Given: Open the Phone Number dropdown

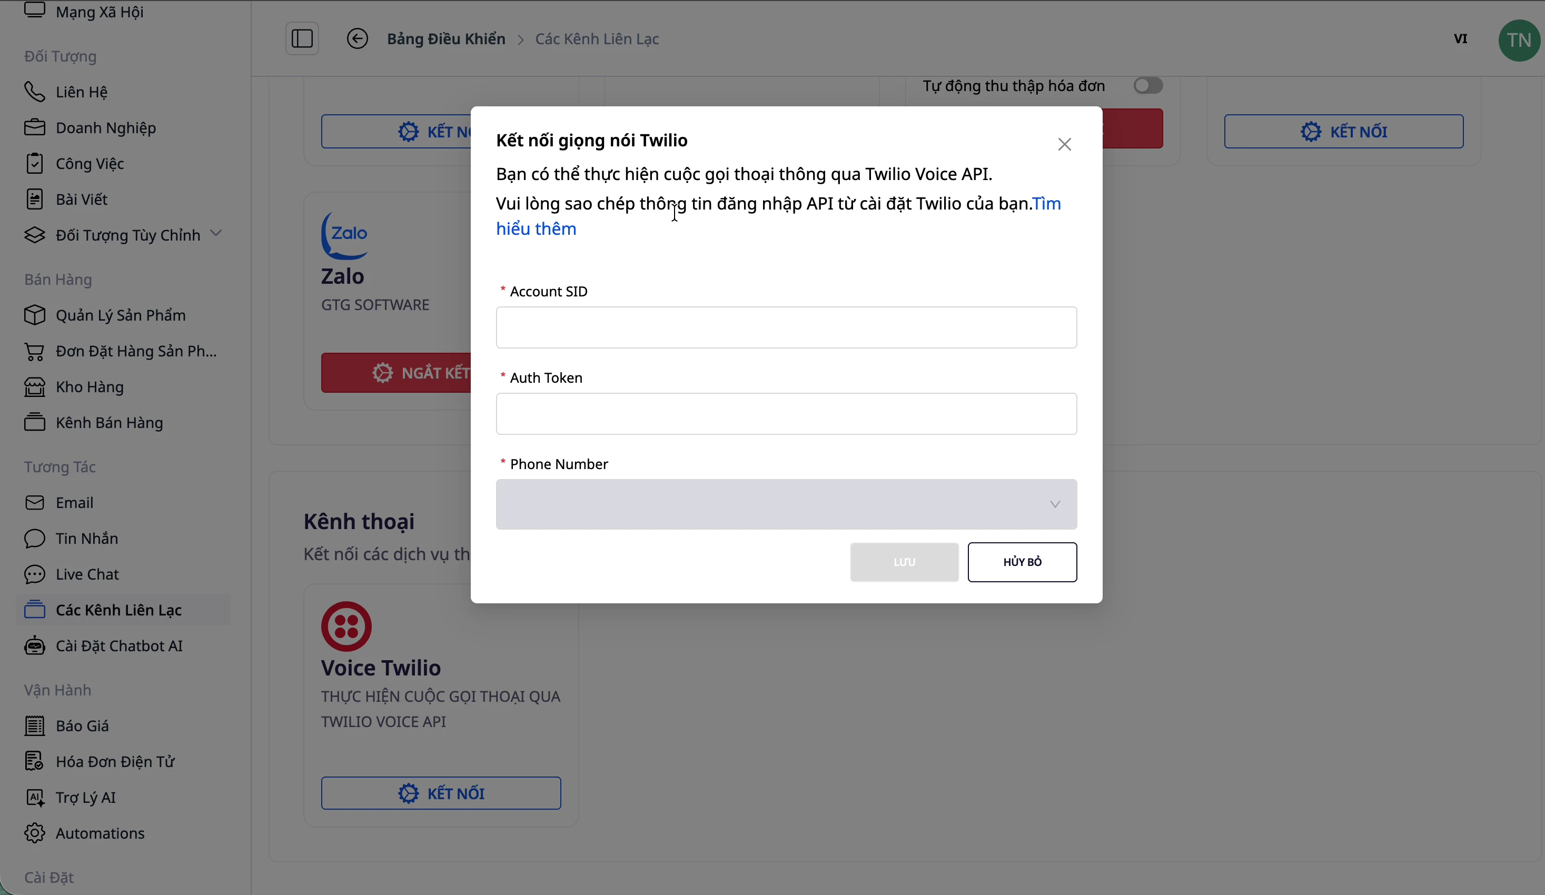Looking at the screenshot, I should [786, 504].
